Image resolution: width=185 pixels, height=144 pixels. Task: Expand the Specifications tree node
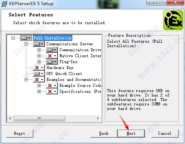point(39,91)
